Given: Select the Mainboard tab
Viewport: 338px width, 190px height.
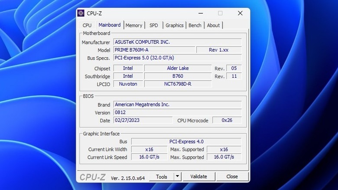Looking at the screenshot, I should point(110,25).
